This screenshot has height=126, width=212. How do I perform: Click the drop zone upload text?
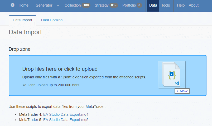click(x=60, y=69)
